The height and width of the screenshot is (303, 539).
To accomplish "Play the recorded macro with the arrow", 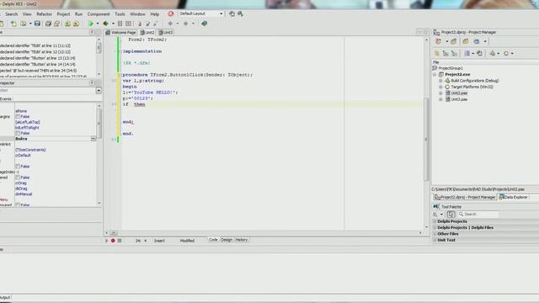I will pos(106,241).
